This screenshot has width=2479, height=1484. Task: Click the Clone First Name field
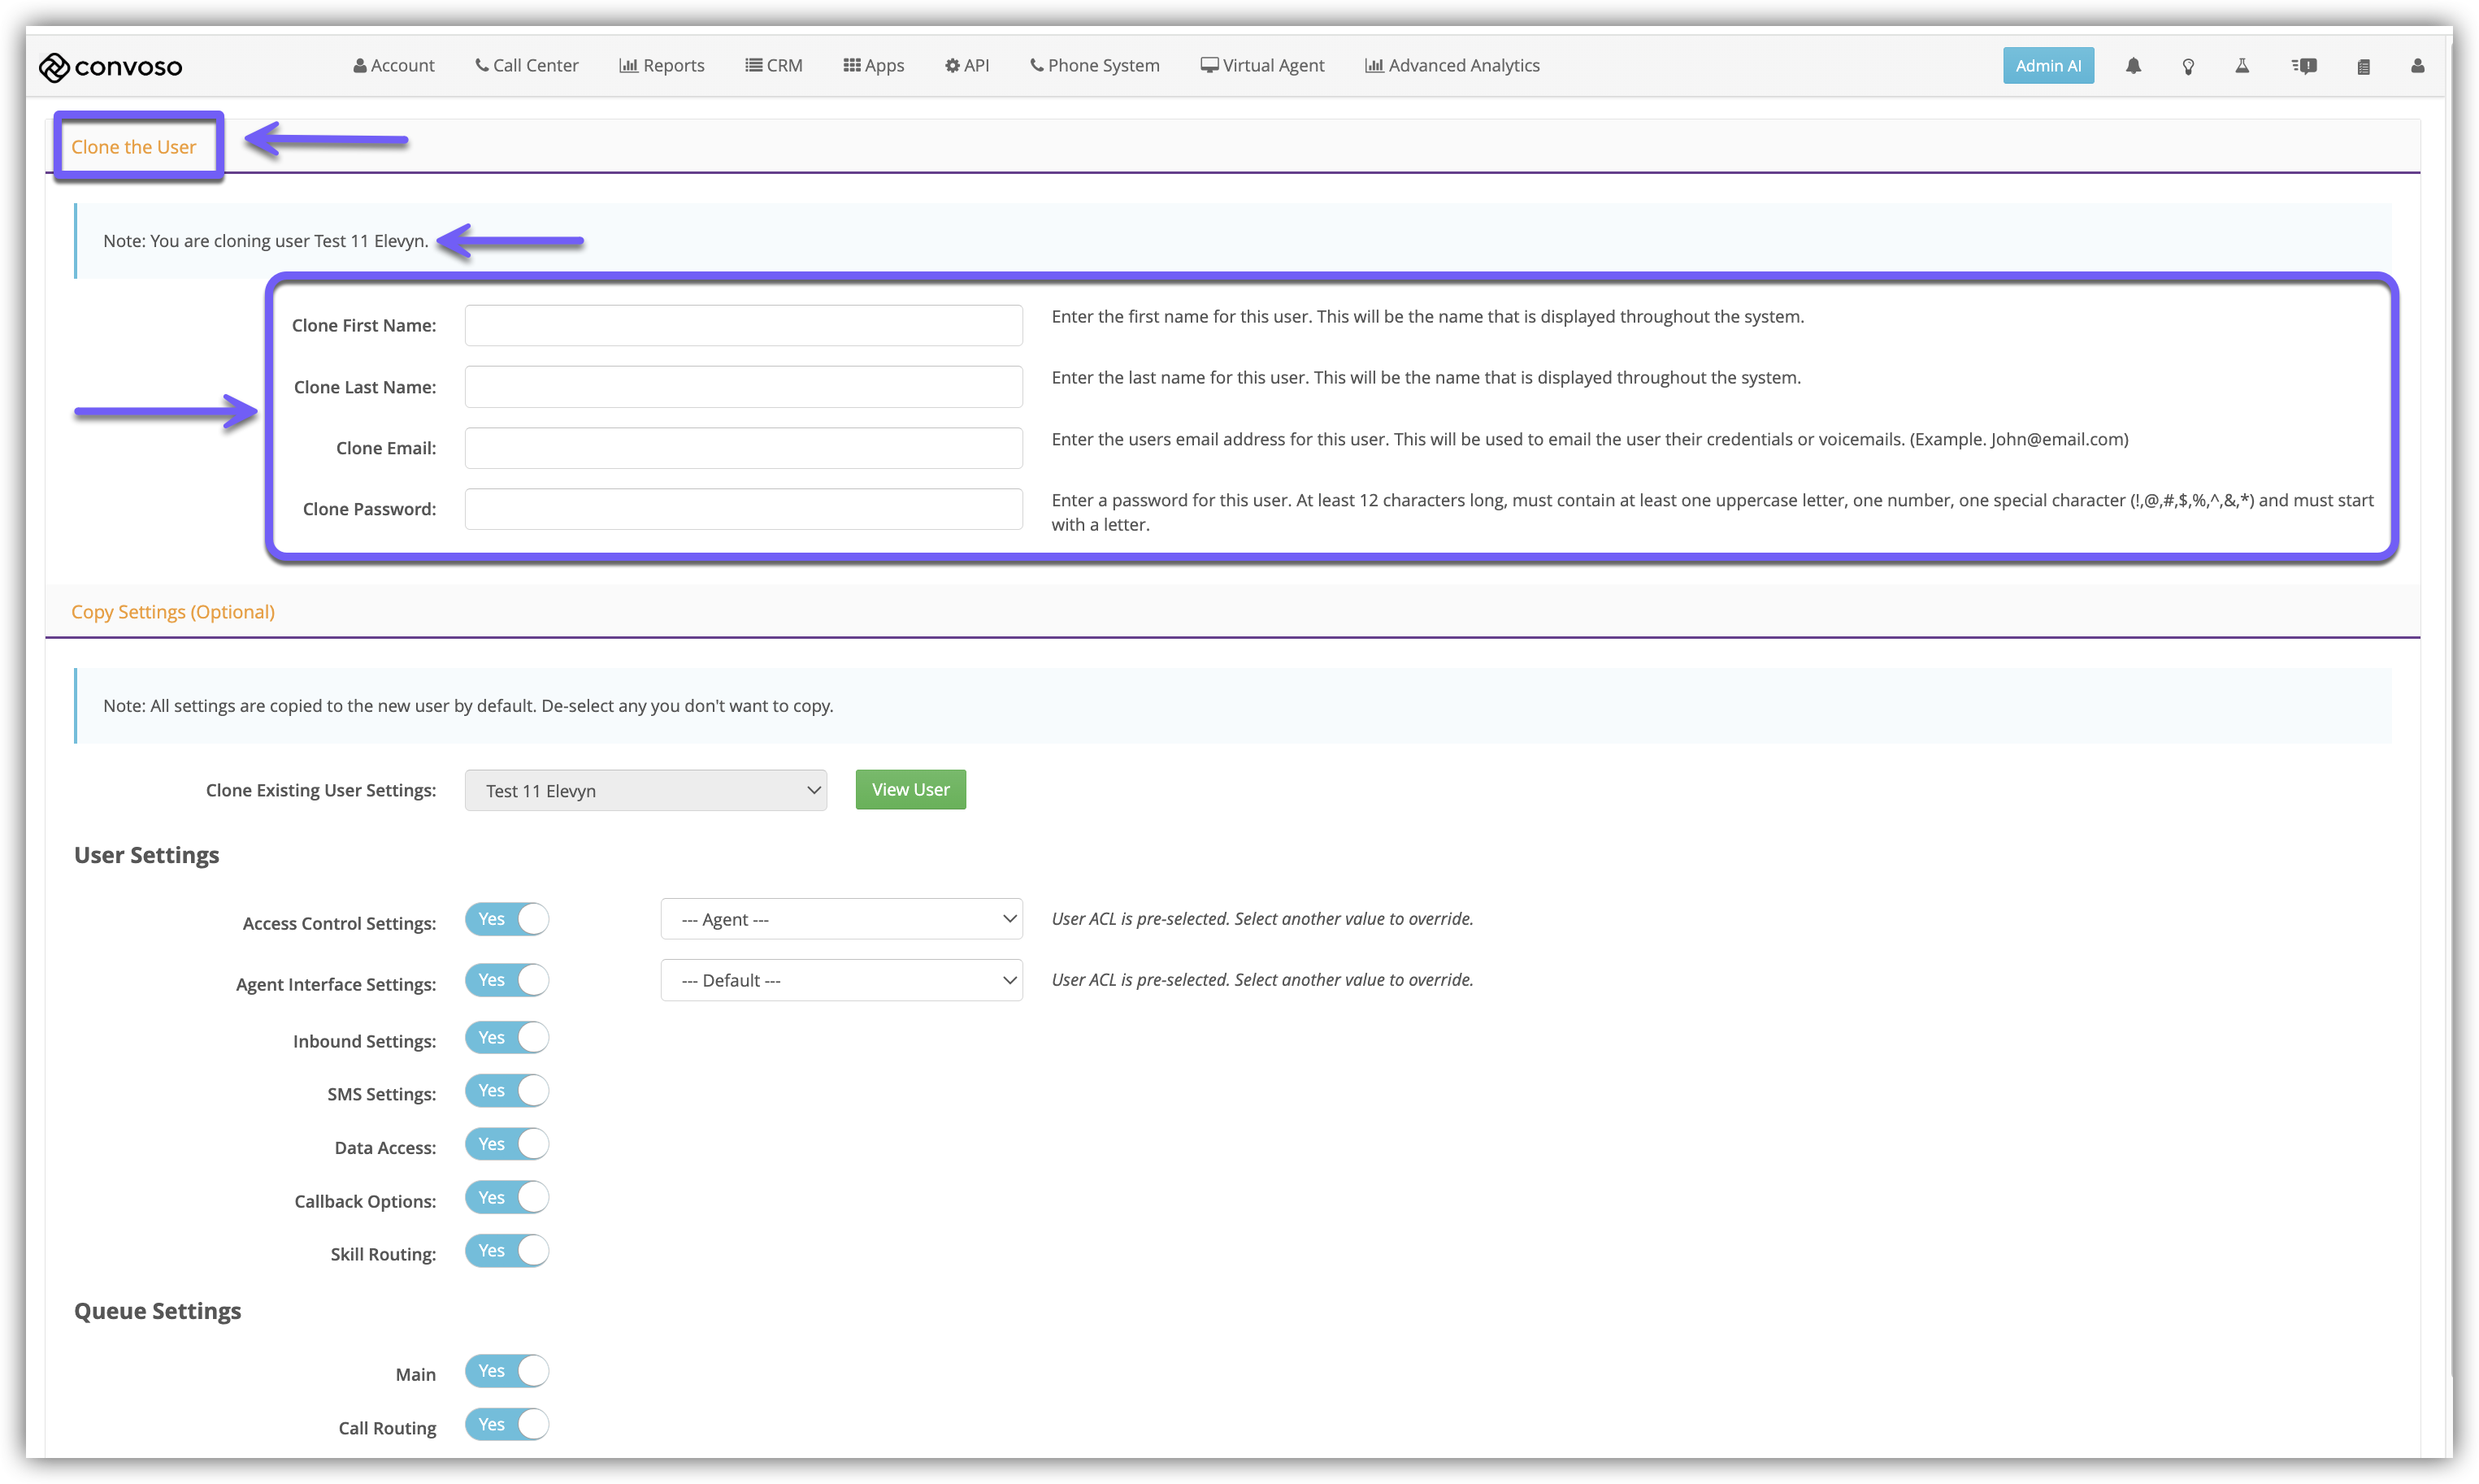point(743,325)
